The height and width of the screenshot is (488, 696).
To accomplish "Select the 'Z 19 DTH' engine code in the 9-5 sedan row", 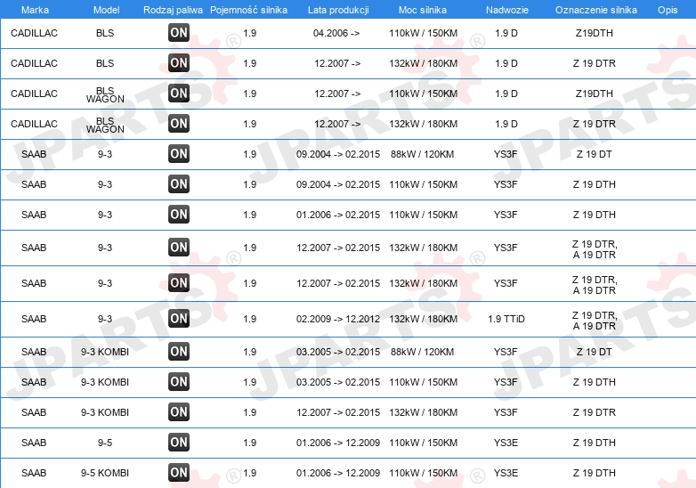I will click(x=595, y=443).
